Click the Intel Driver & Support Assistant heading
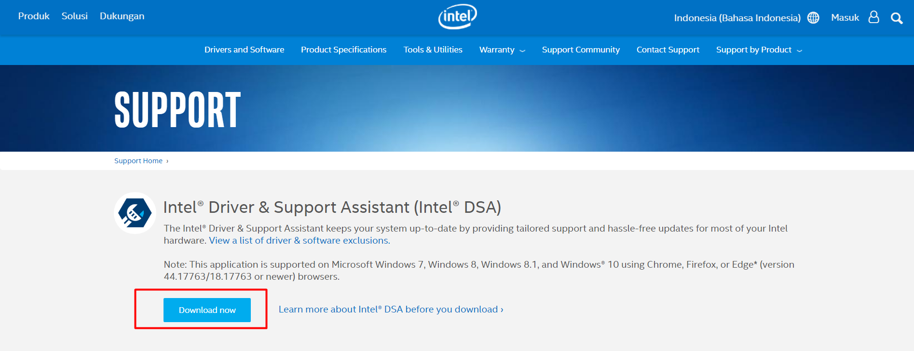The height and width of the screenshot is (351, 914). click(x=332, y=207)
